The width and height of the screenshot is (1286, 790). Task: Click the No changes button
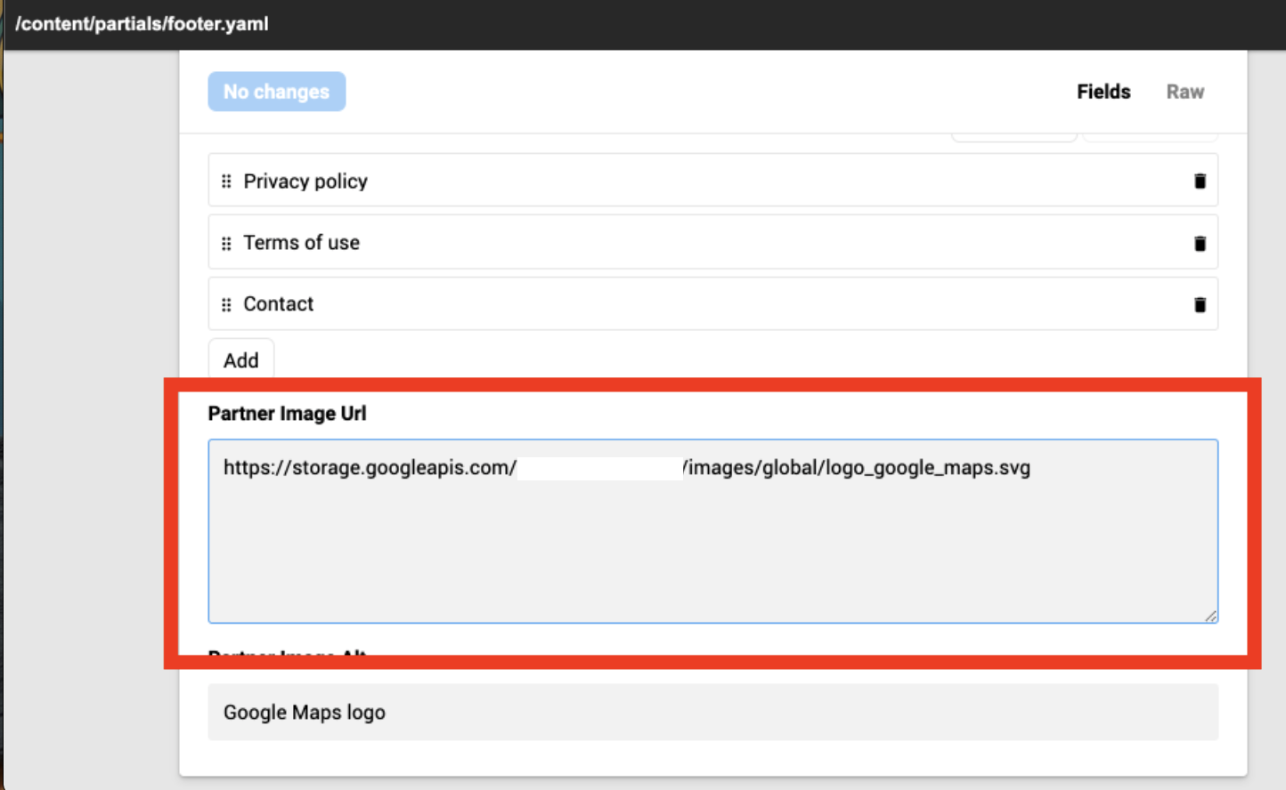click(276, 91)
